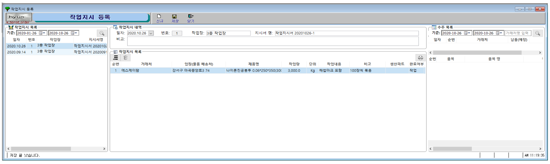550x164 pixels.
Task: Click search magnifier in 작업지시 목록 panel
Action: pyautogui.click(x=102, y=33)
